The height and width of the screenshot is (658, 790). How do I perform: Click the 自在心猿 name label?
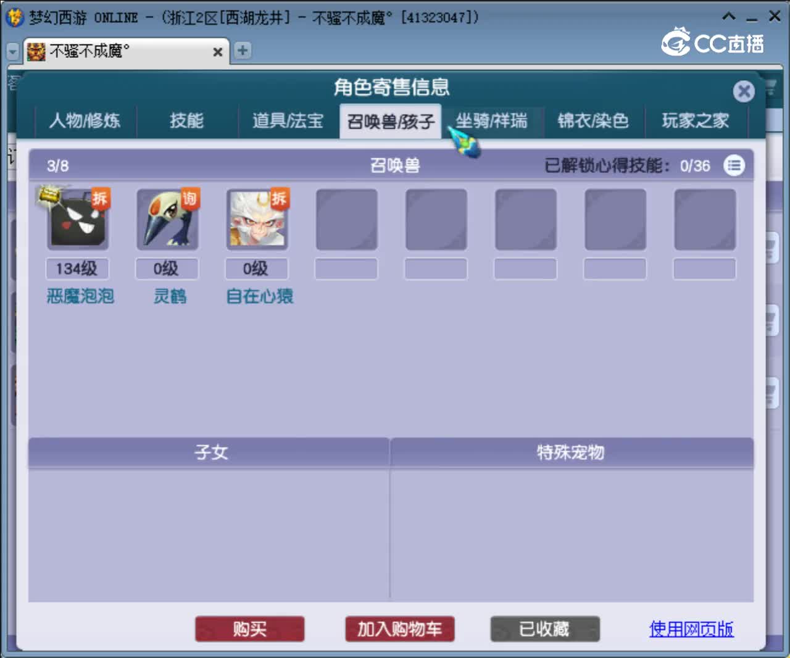point(260,296)
